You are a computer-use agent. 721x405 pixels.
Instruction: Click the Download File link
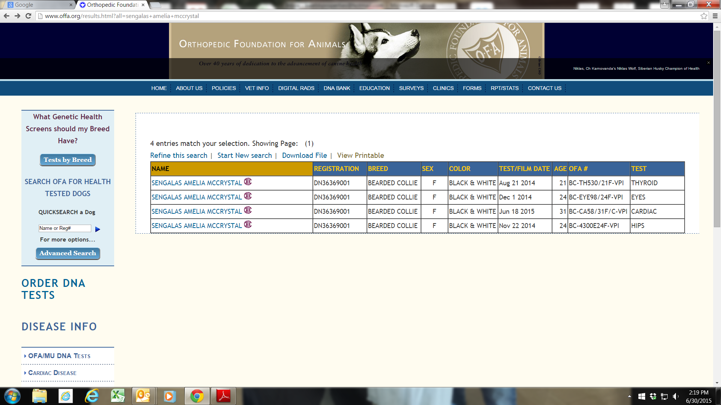point(305,155)
